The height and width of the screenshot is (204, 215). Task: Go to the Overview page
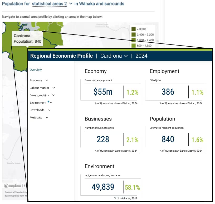click(x=36, y=70)
